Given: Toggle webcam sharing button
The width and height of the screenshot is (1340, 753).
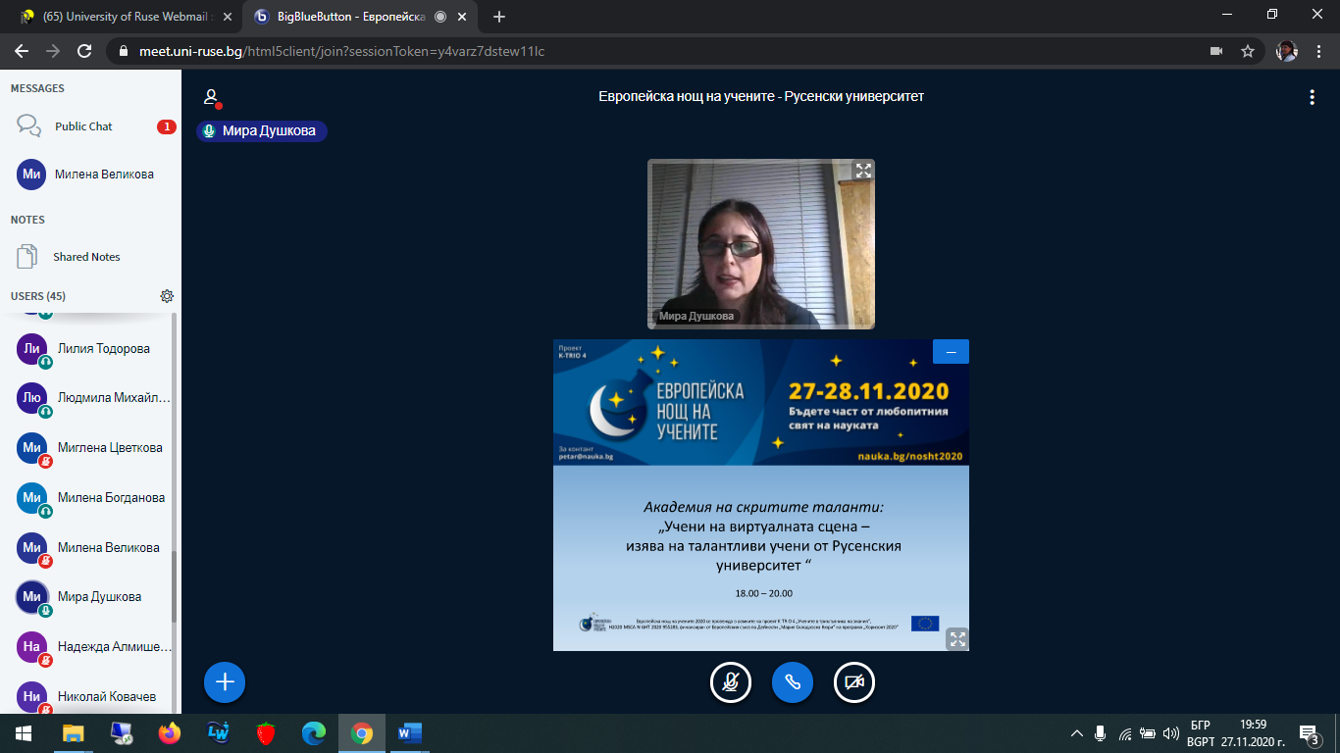Looking at the screenshot, I should pyautogui.click(x=854, y=682).
